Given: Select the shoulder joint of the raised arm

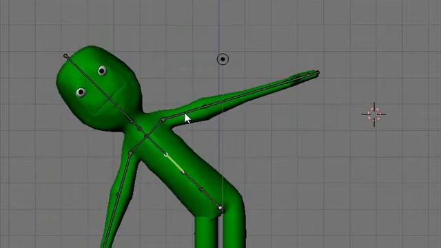Looking at the screenshot, I should point(163,120).
